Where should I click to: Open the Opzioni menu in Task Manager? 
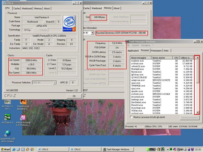click(x=135, y=45)
